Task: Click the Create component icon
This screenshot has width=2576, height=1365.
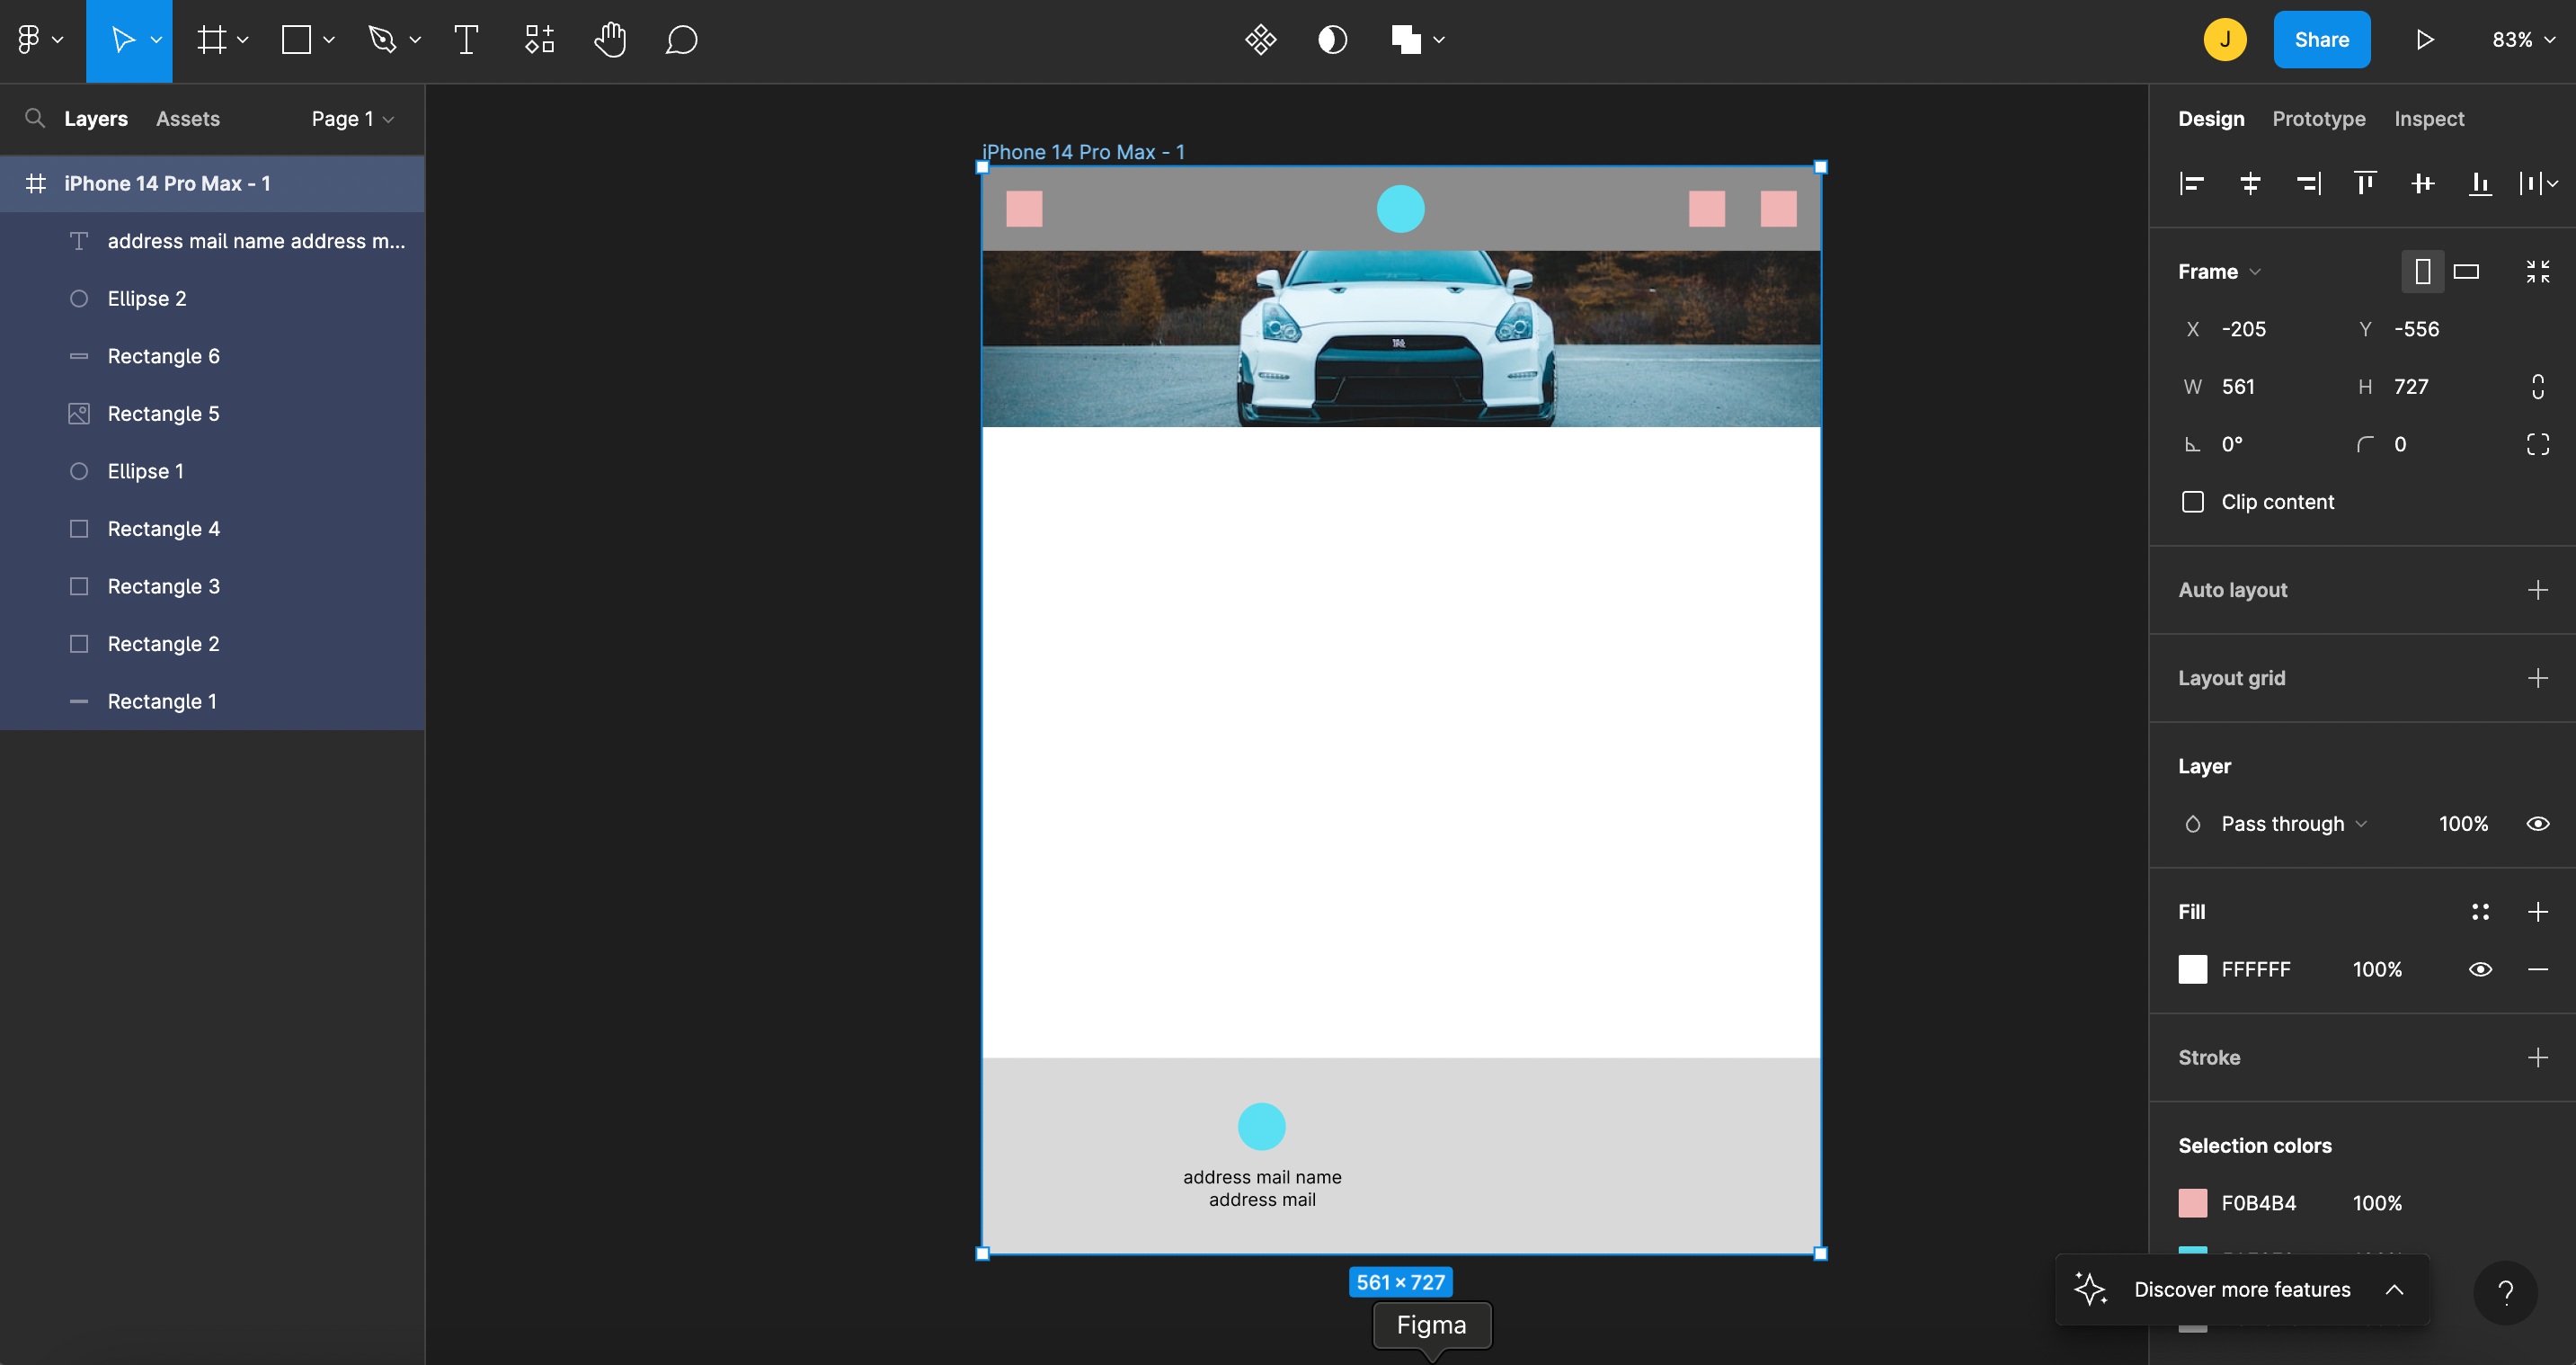Action: pos(1260,40)
